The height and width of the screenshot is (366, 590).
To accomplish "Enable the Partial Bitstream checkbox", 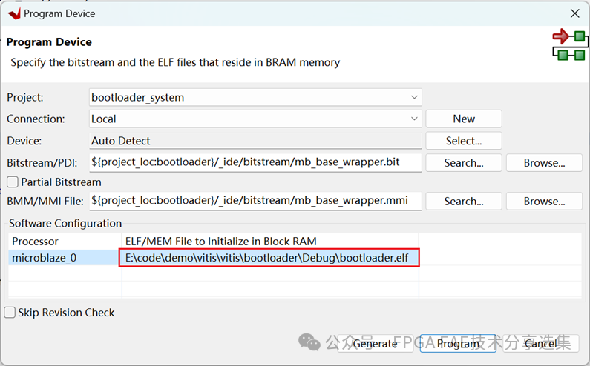I will [13, 182].
